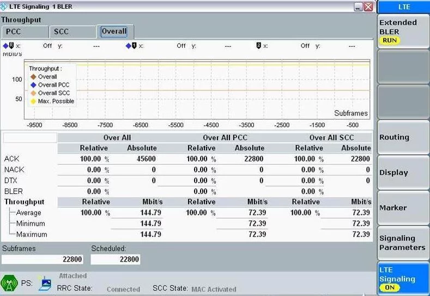Click the blue Overall PCC legend diamond
The image size is (430, 296).
pyautogui.click(x=33, y=85)
